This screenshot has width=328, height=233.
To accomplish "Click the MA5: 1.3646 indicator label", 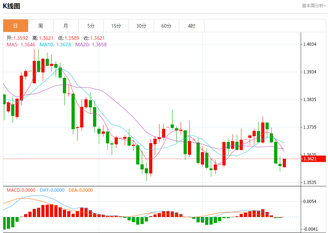I will [21, 45].
